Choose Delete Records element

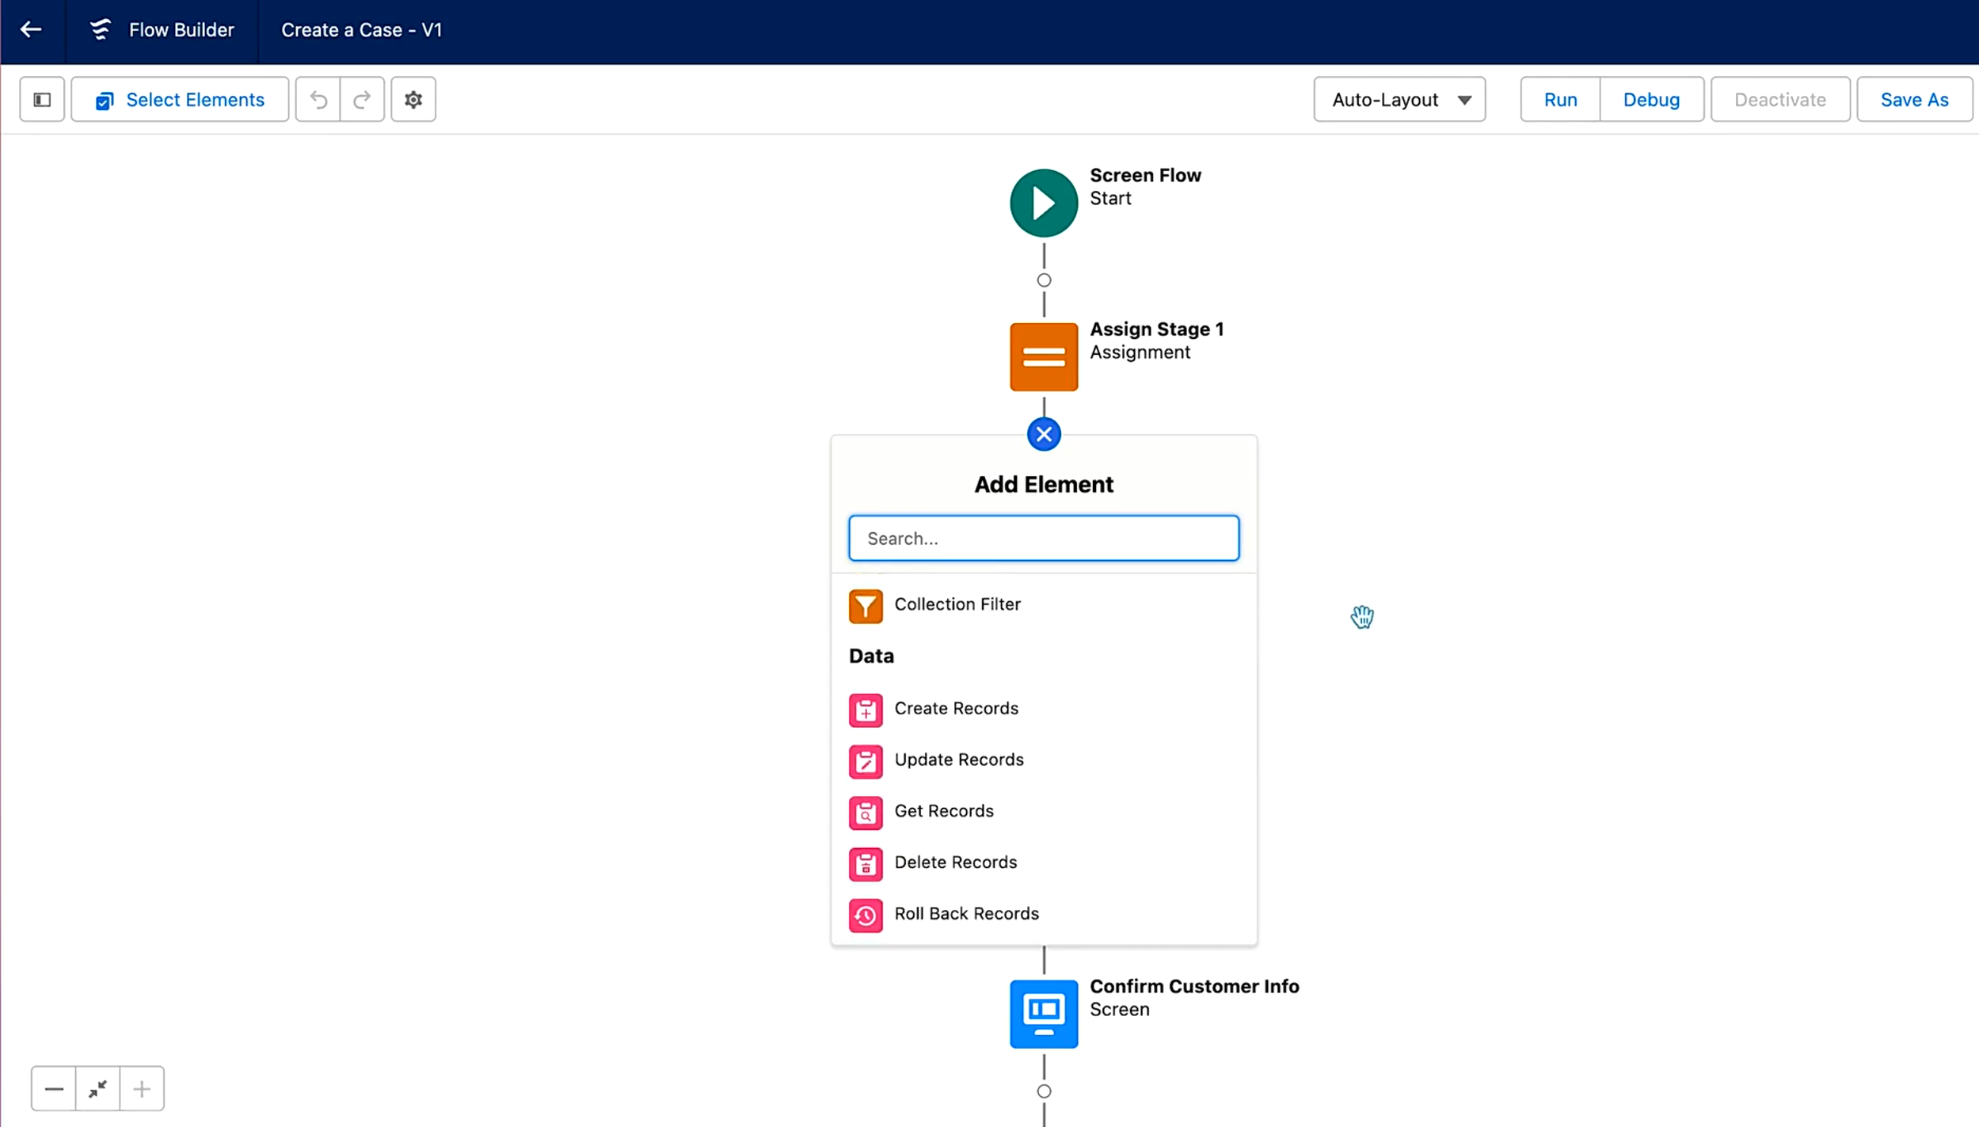[1044, 863]
